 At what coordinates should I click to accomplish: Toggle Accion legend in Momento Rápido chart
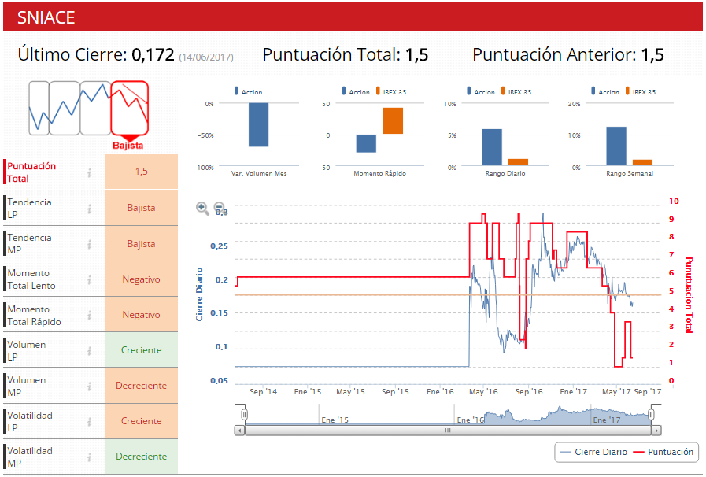tap(356, 91)
